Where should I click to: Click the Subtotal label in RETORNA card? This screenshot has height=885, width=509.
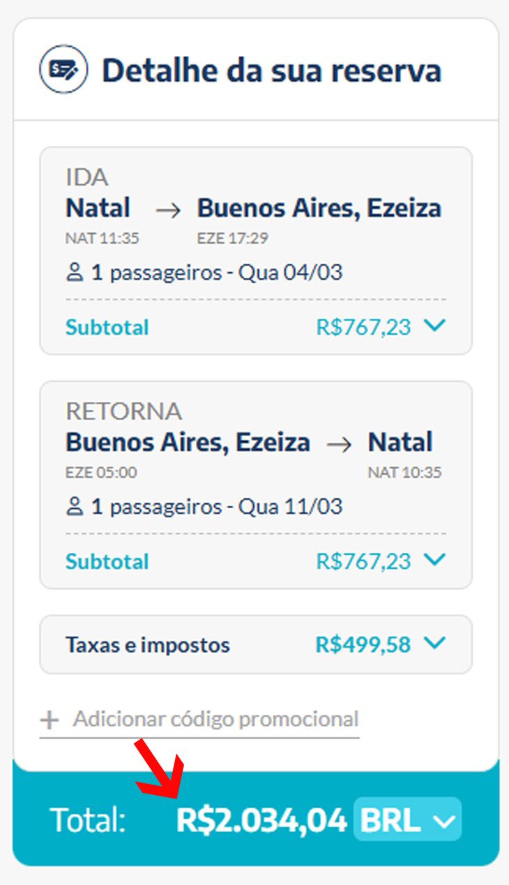pos(107,562)
